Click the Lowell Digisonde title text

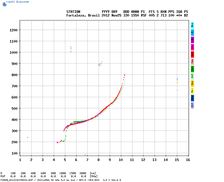pyautogui.click(x=18, y=2)
